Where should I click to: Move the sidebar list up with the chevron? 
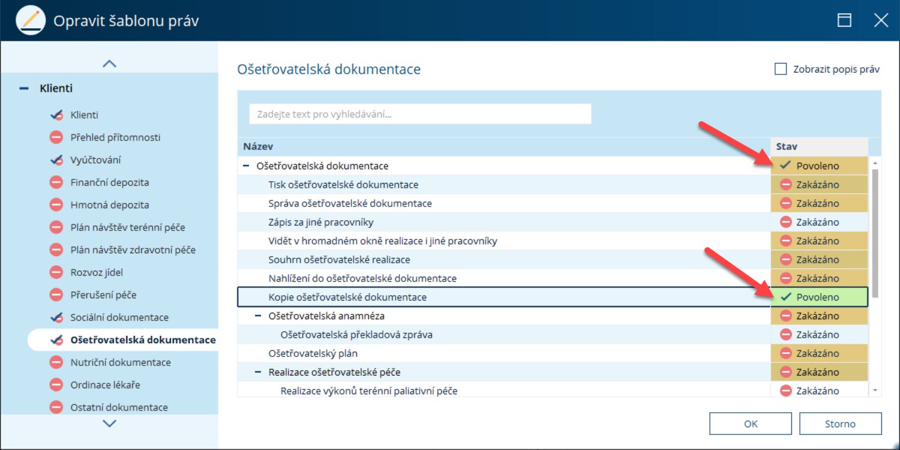point(109,64)
